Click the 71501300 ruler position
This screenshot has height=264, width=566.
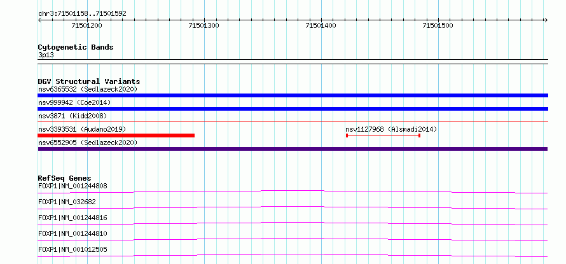tap(204, 25)
